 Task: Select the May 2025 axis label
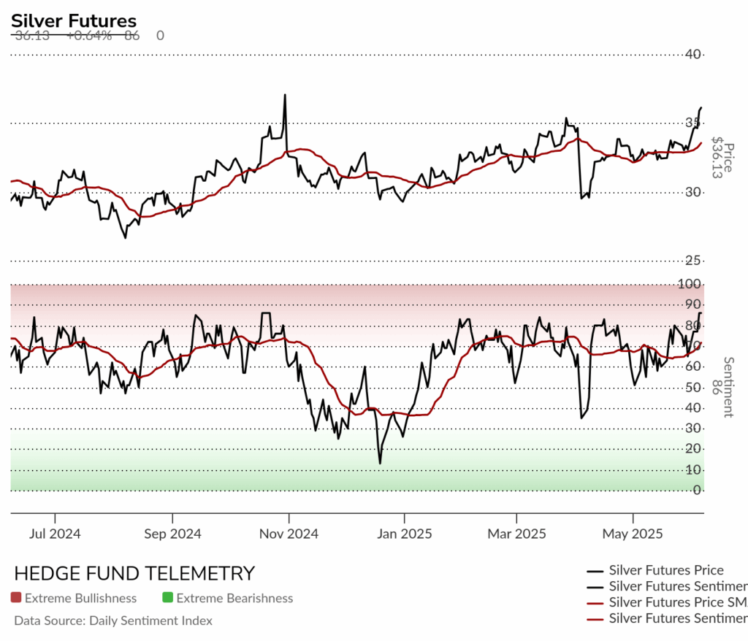click(x=633, y=534)
